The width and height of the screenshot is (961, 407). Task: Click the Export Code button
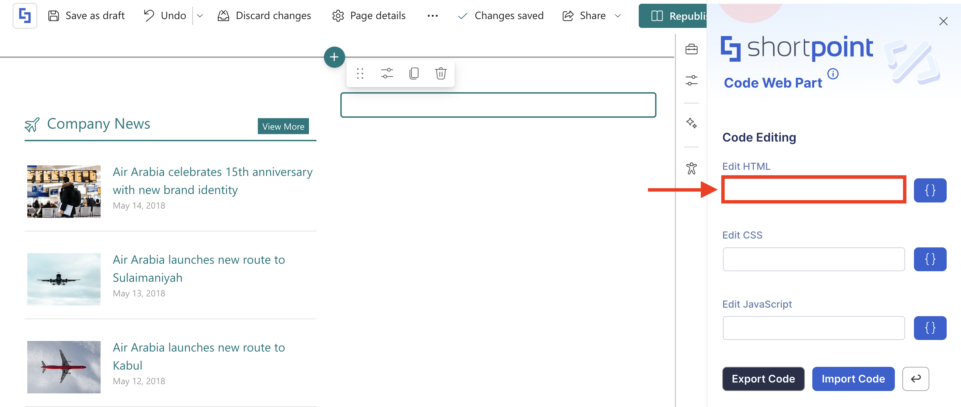tap(763, 379)
